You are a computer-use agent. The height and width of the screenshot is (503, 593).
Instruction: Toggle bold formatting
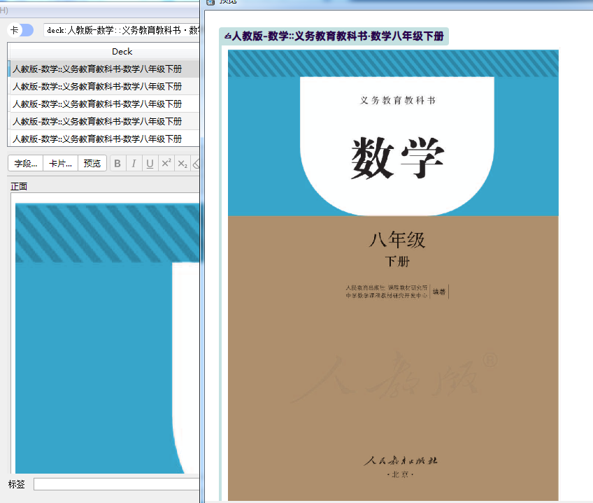(117, 164)
